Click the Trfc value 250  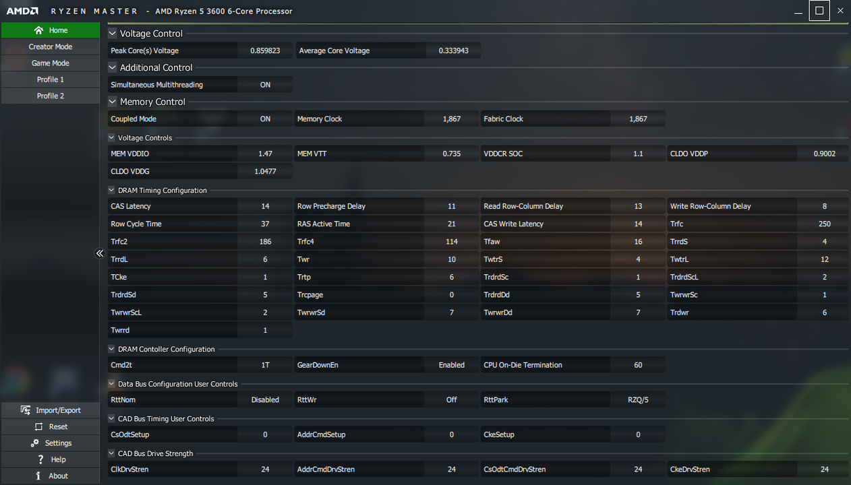click(824, 224)
